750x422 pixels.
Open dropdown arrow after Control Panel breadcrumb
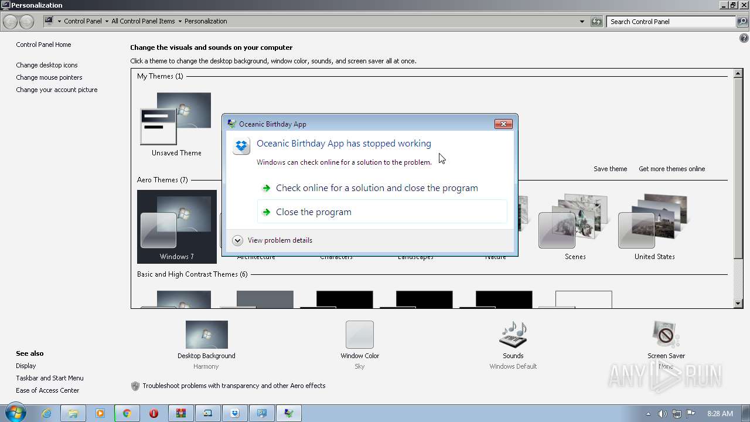click(107, 22)
